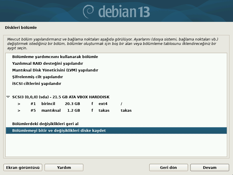Click the Debian swirl logo
The height and width of the screenshot is (175, 233).
[x=88, y=11]
